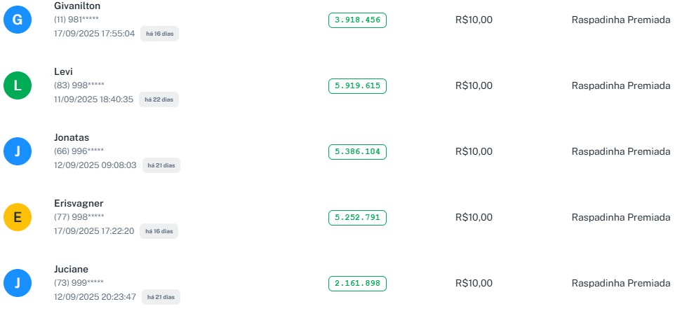Open ticket number 5.252.791 badge
This screenshot has width=694, height=311.
pos(357,217)
